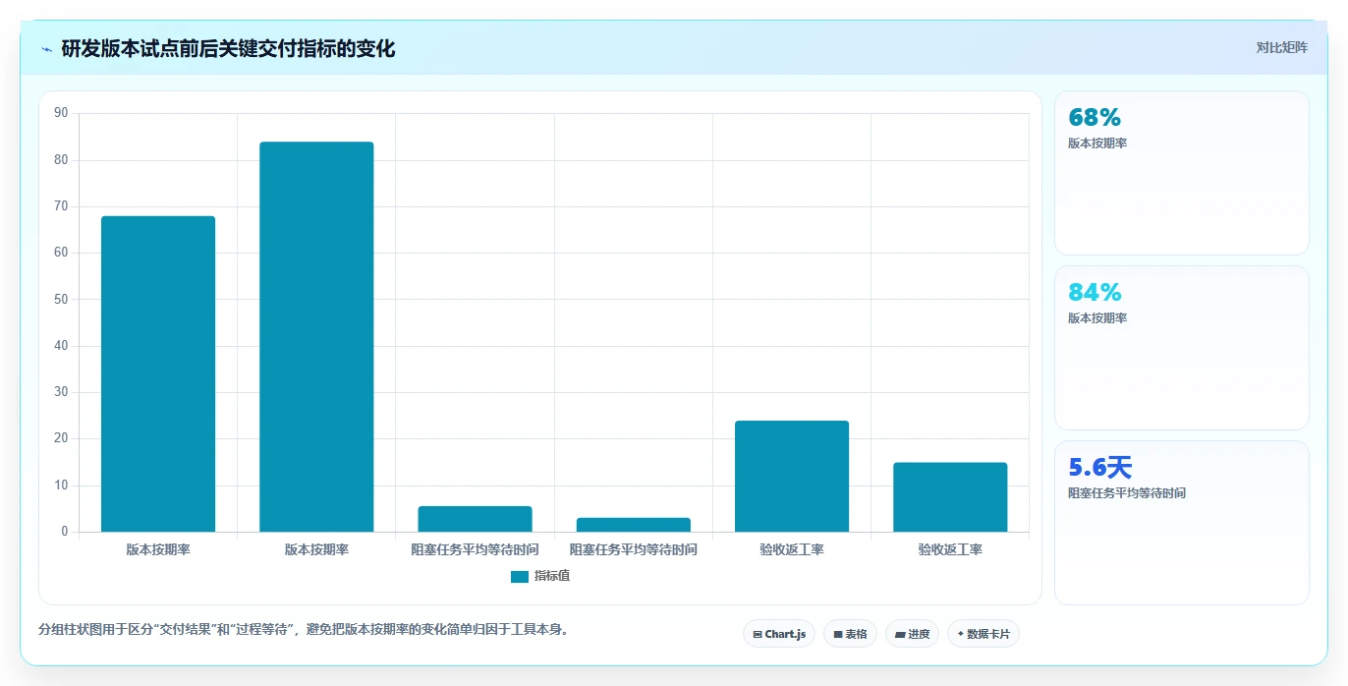Click the footnote text starting 分组柱状图用于区分
Image resolution: width=1348 pixels, height=686 pixels.
click(304, 629)
